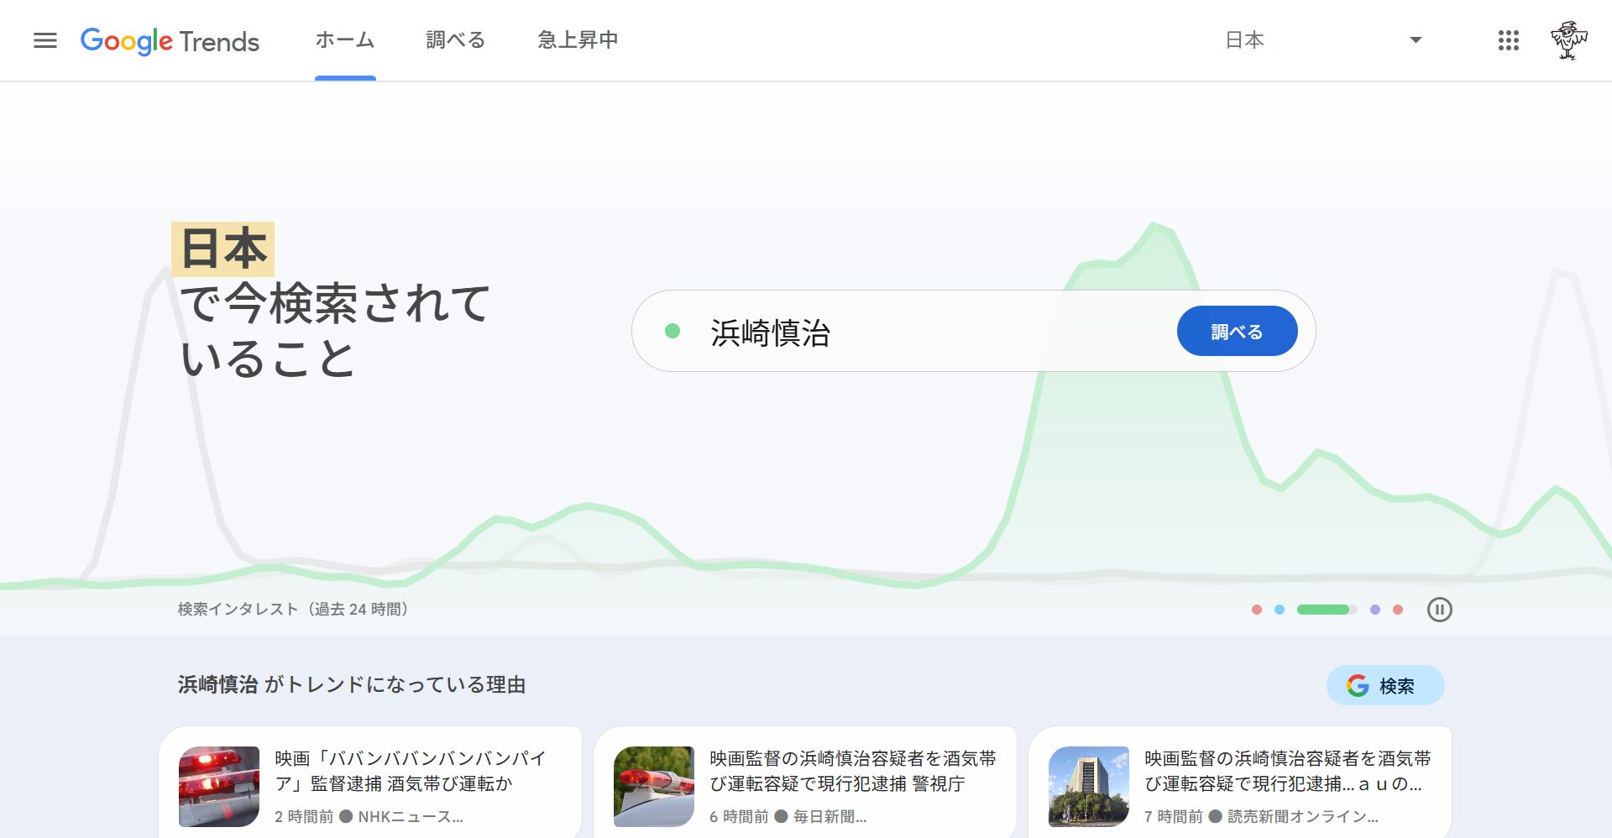This screenshot has width=1612, height=838.
Task: Click the 毎日新聞 source label
Action: tap(830, 816)
